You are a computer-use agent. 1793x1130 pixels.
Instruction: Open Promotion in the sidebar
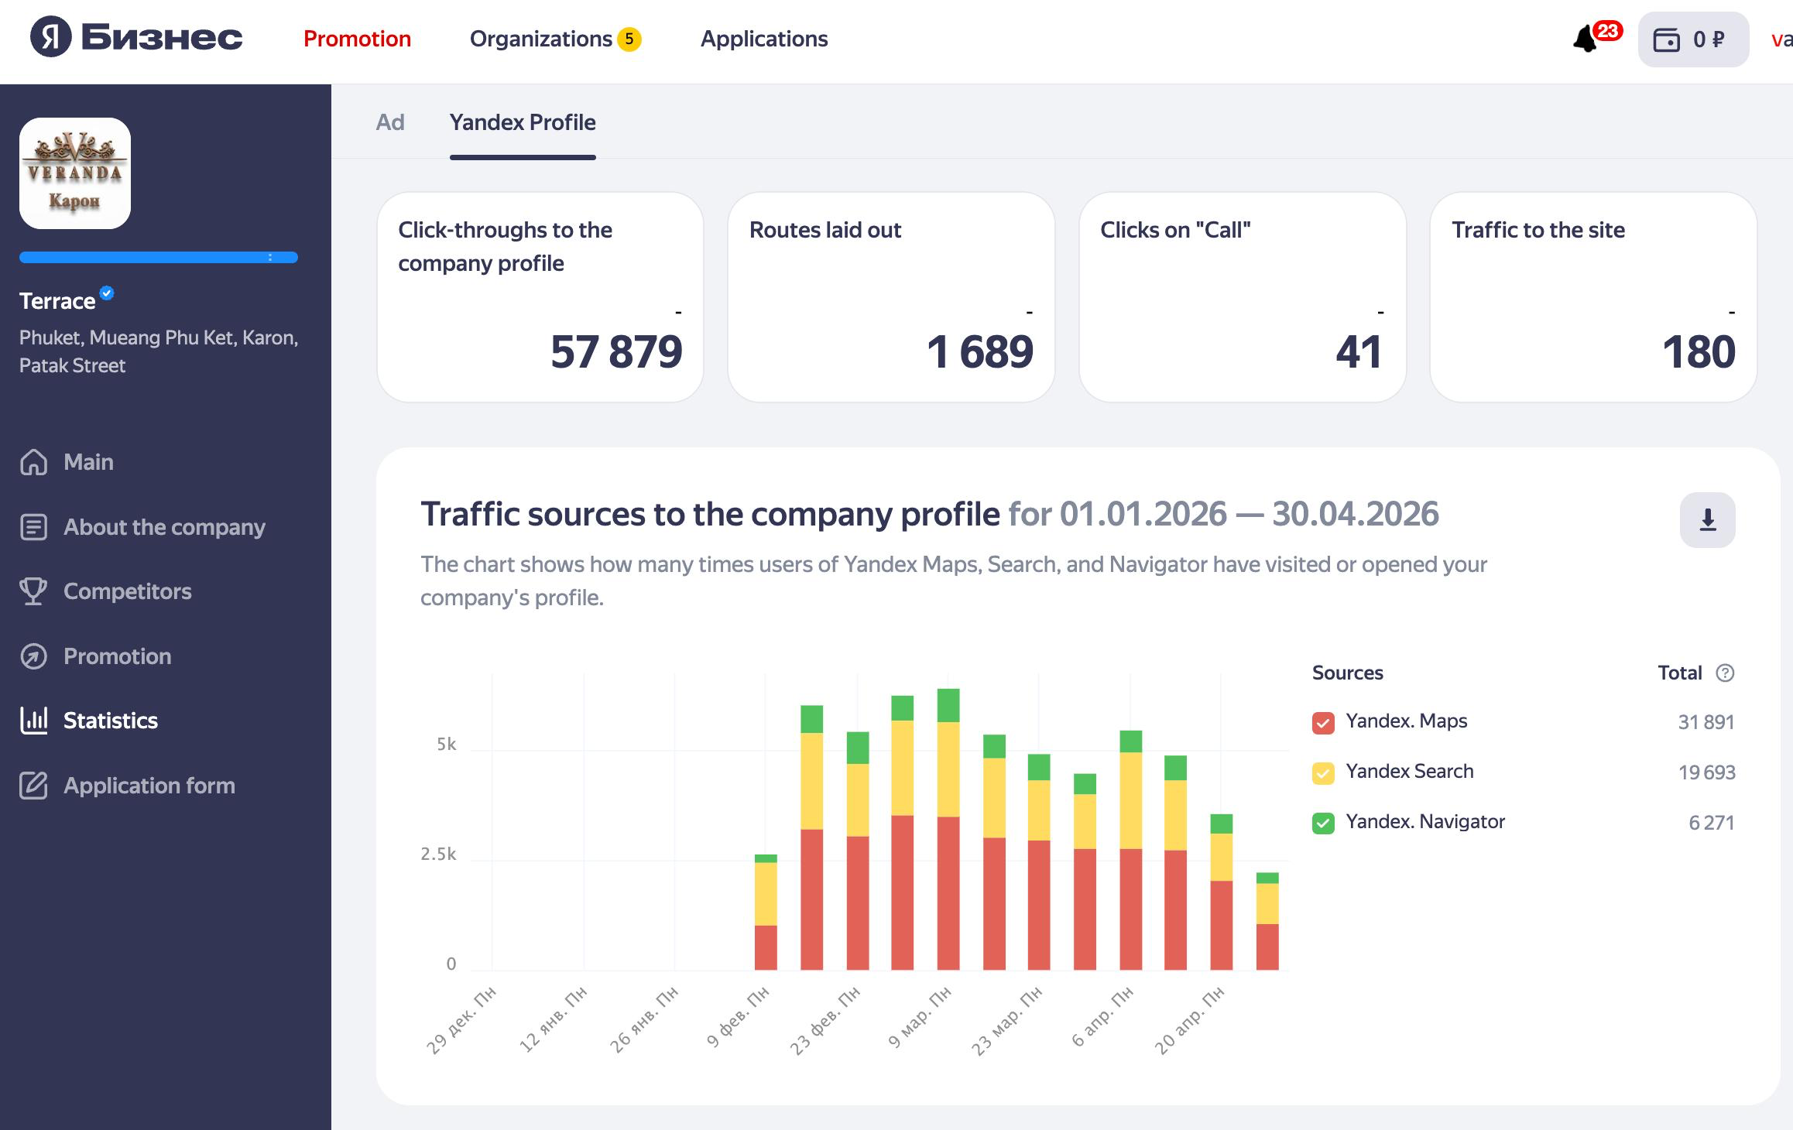pos(117,656)
